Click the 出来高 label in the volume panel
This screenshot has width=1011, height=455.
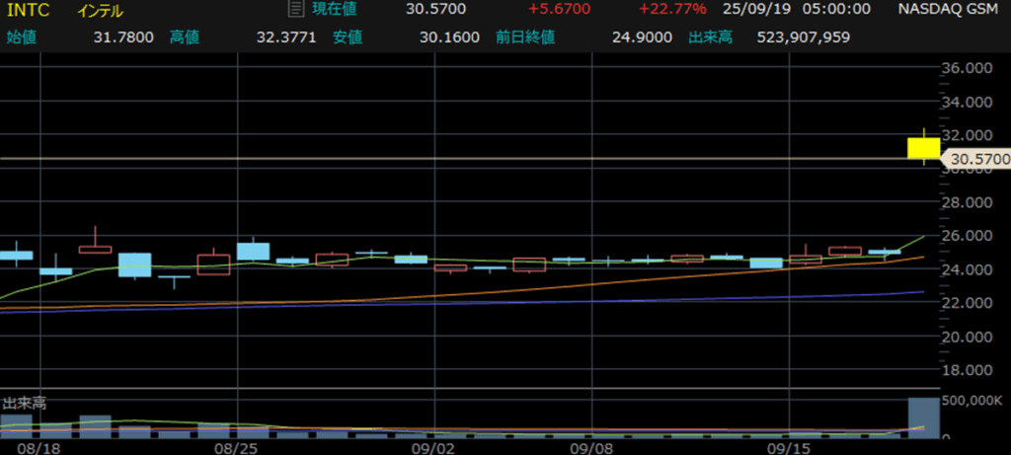click(25, 403)
